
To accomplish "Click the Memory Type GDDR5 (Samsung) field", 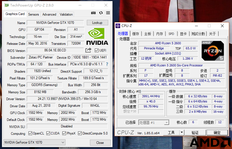I will pyautogui.click(x=44, y=85).
